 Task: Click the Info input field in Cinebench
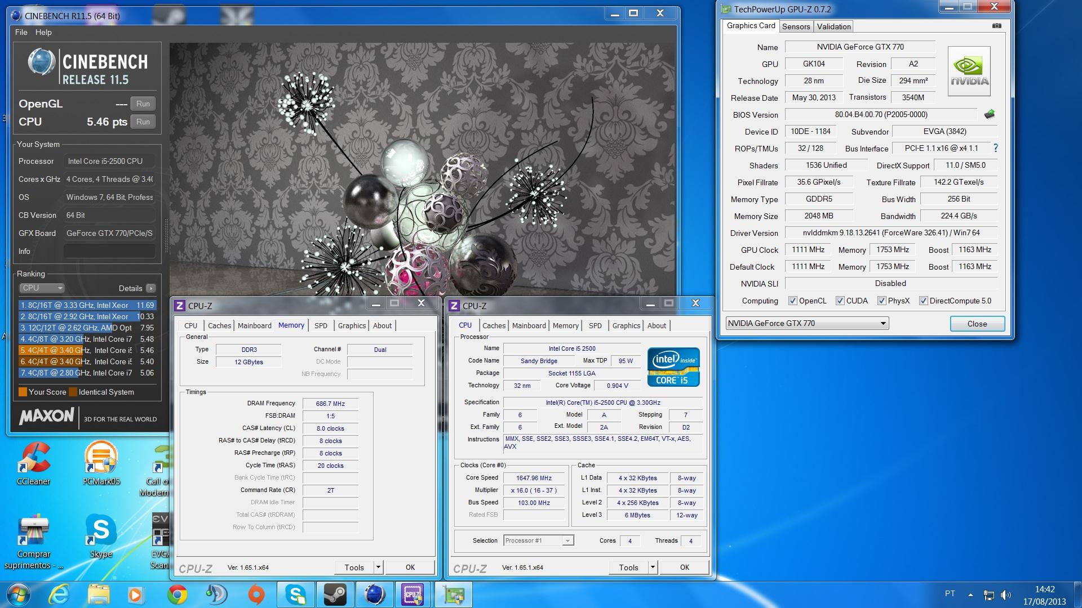coord(109,251)
